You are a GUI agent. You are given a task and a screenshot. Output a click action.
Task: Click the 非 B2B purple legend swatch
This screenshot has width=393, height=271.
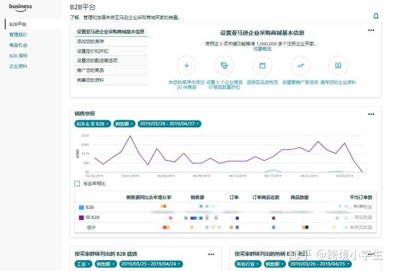pos(82,217)
